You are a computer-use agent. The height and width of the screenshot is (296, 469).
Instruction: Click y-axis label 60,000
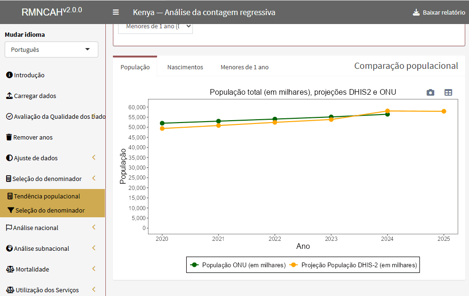tap(137, 107)
